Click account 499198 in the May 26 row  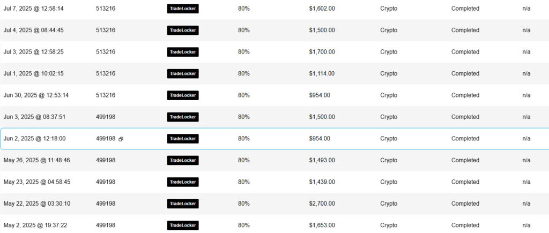(106, 160)
